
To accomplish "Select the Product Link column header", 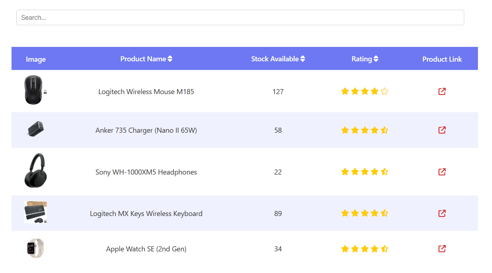I will tap(442, 59).
